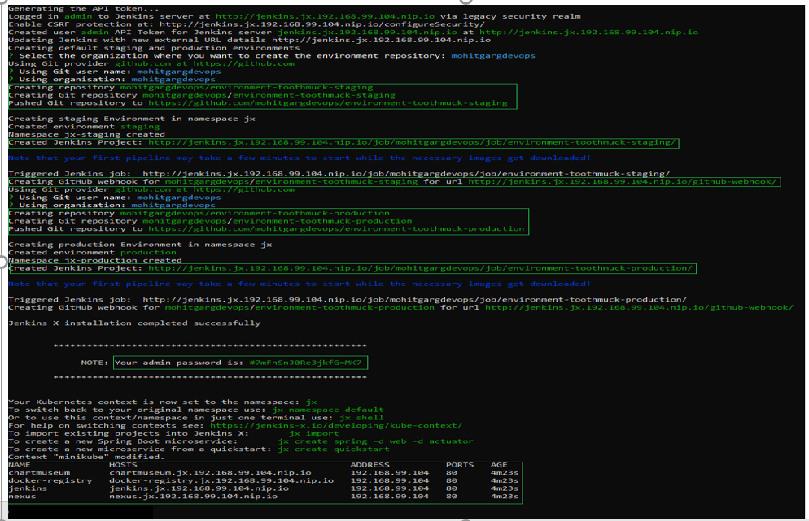Click nexus in the NAME column
This screenshot has width=809, height=521.
click(x=22, y=497)
